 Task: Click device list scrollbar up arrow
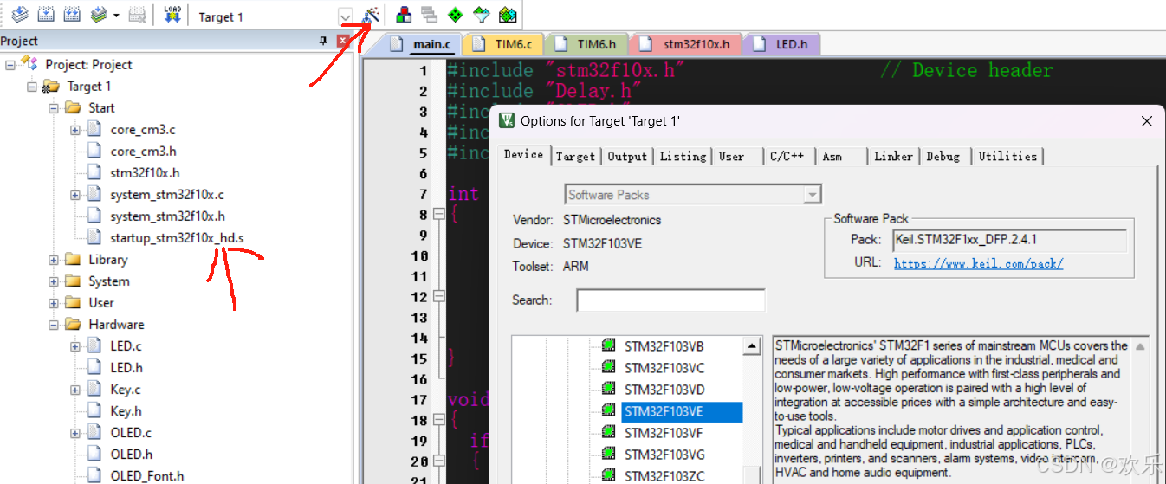pyautogui.click(x=752, y=345)
